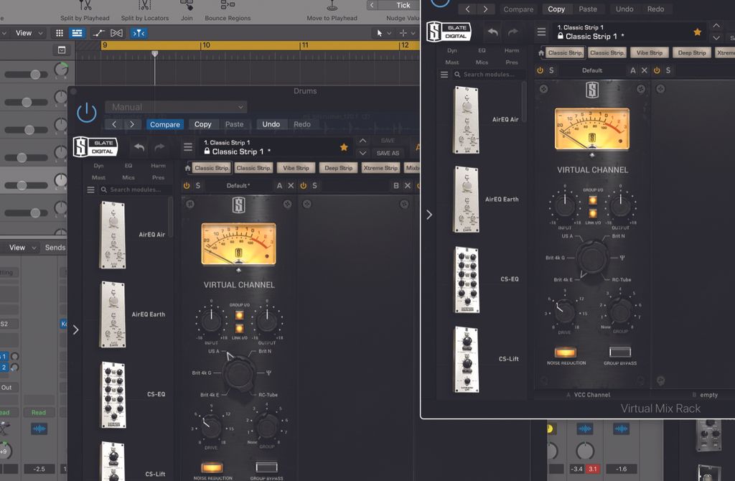Enable Noise Reduction on the Virtual Channel
This screenshot has height=481, width=735.
[x=564, y=352]
